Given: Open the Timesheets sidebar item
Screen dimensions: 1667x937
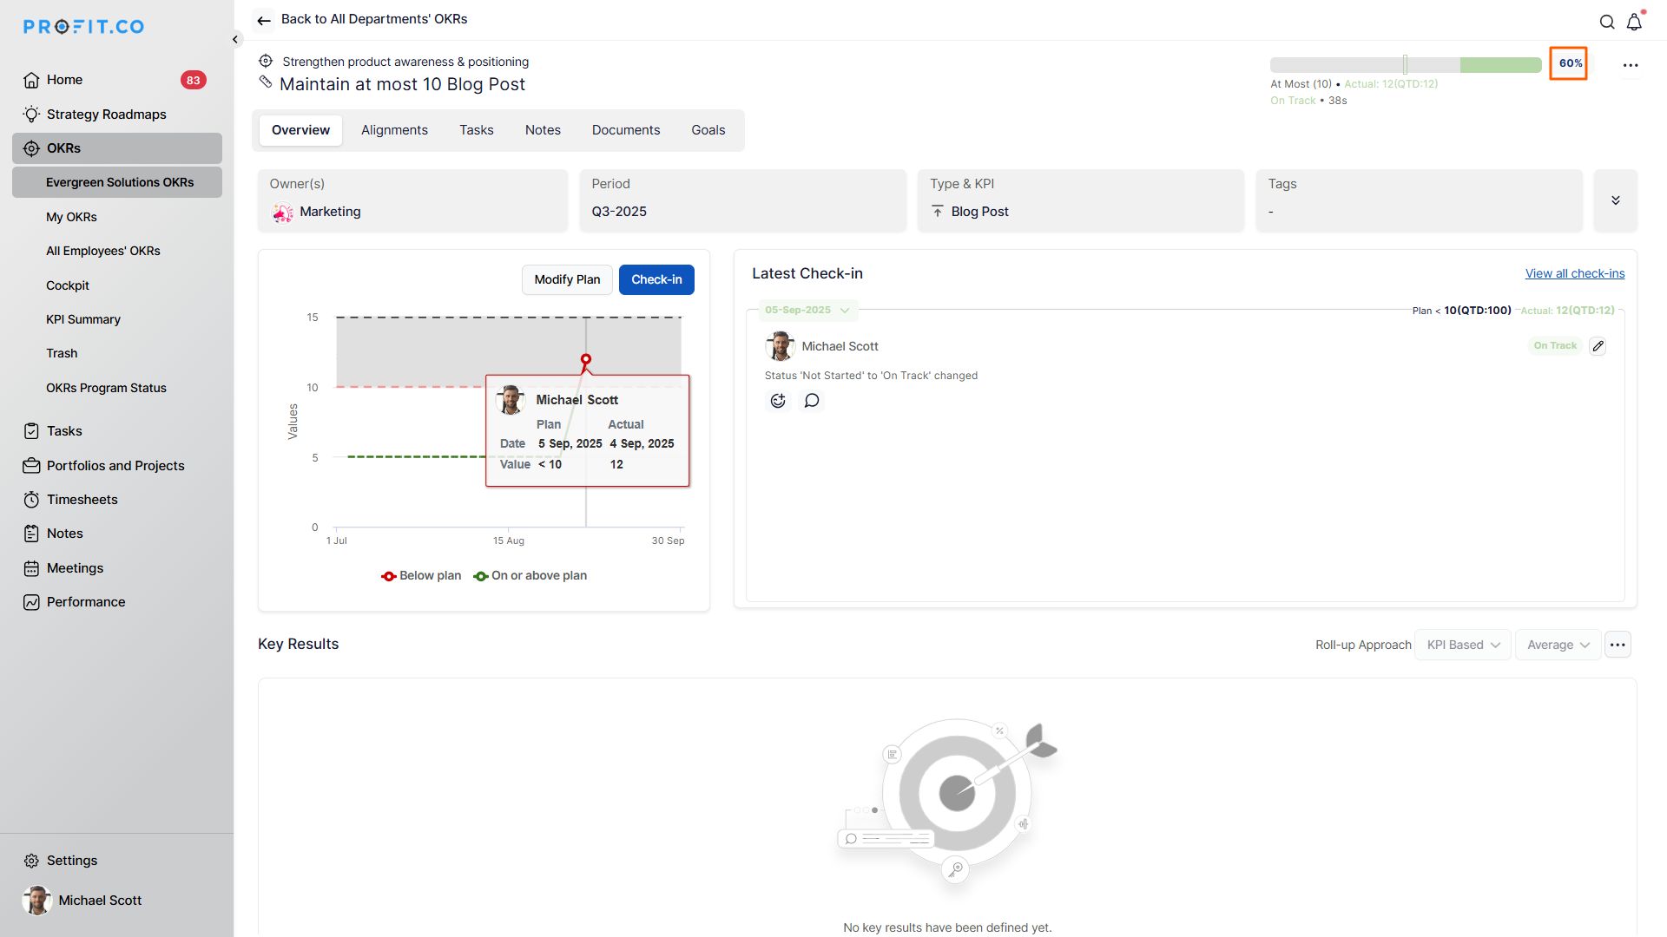Looking at the screenshot, I should [82, 500].
